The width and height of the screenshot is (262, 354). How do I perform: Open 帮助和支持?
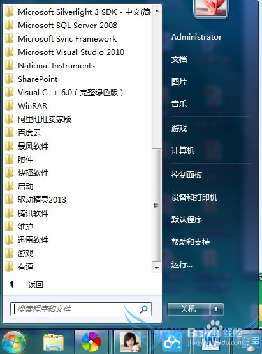191,242
